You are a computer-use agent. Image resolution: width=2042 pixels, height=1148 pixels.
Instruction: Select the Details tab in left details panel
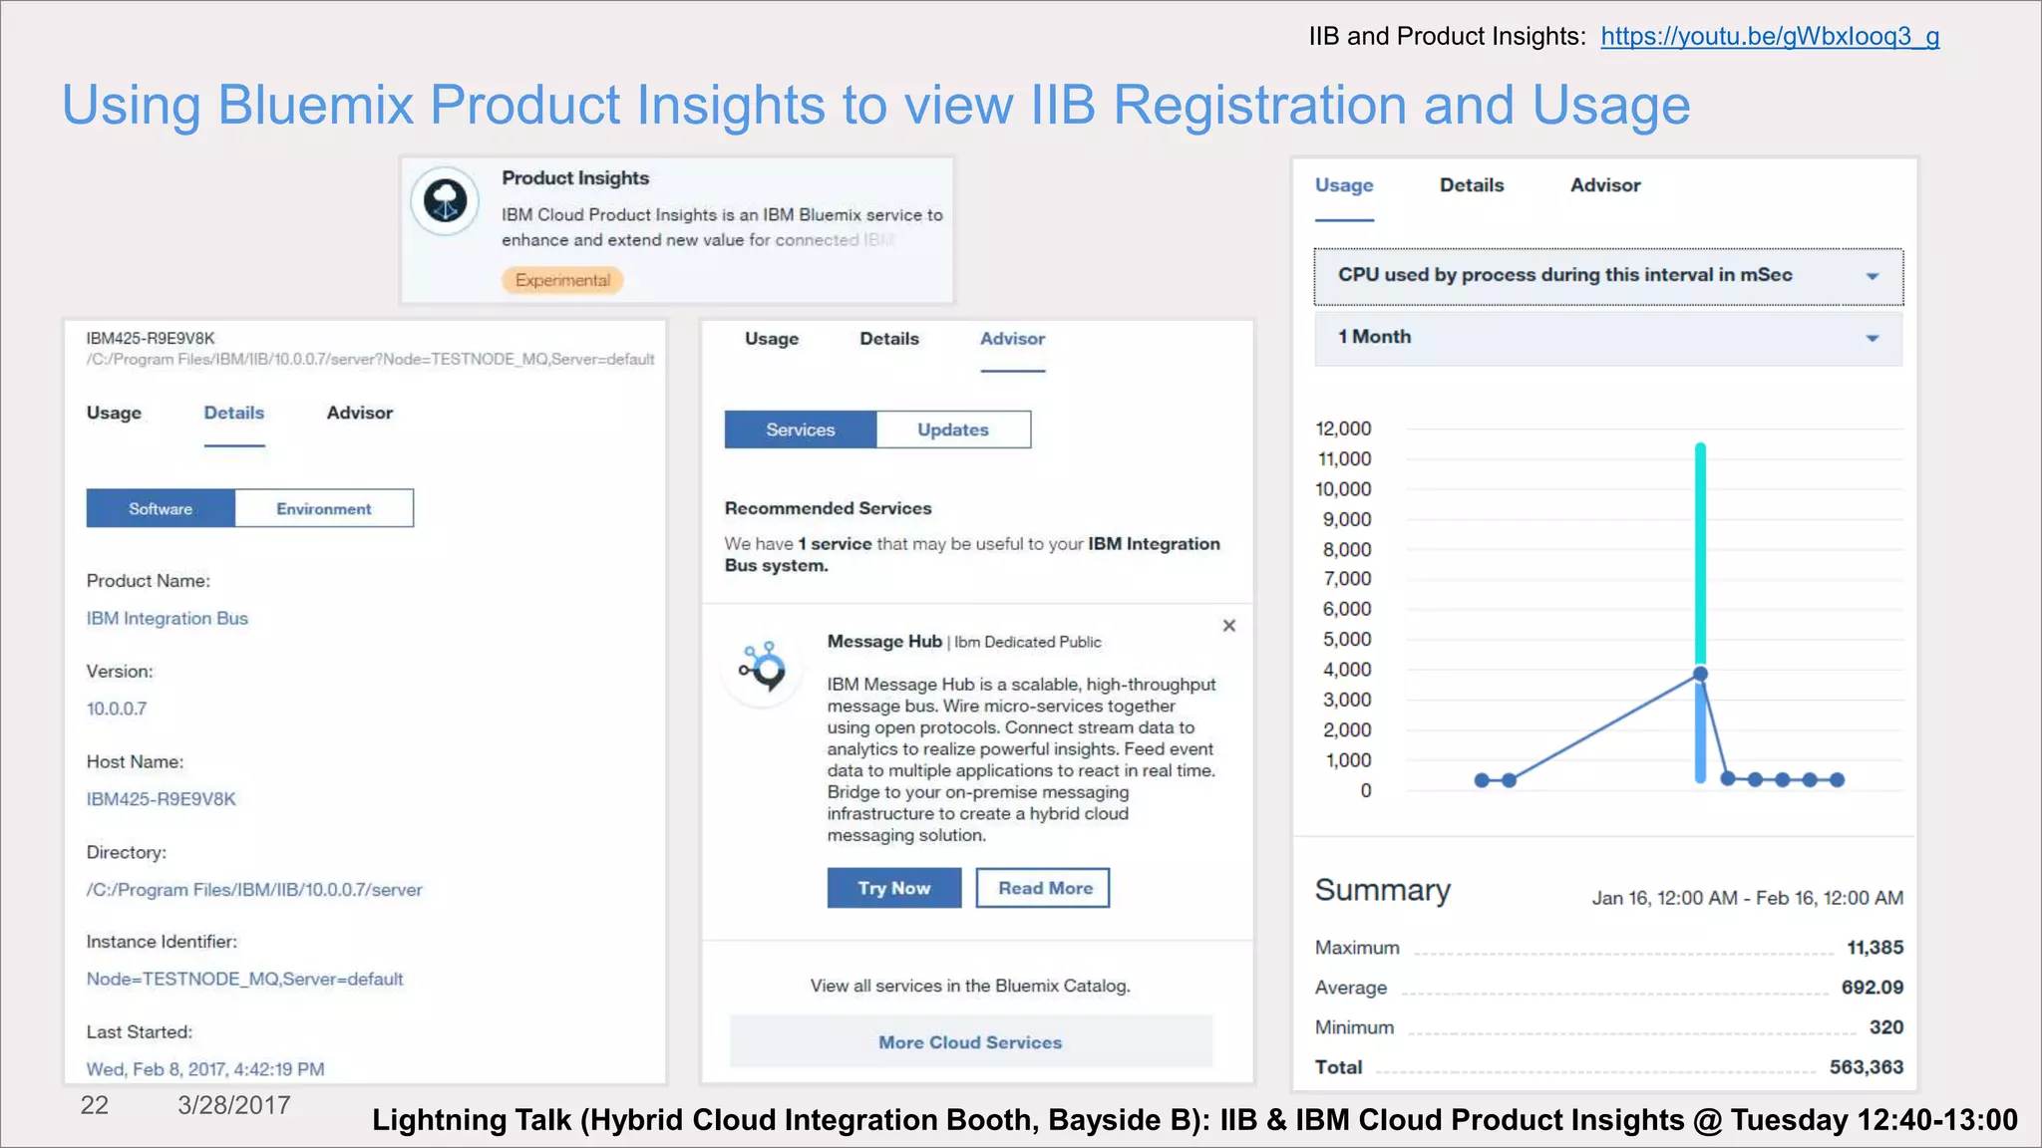tap(234, 413)
